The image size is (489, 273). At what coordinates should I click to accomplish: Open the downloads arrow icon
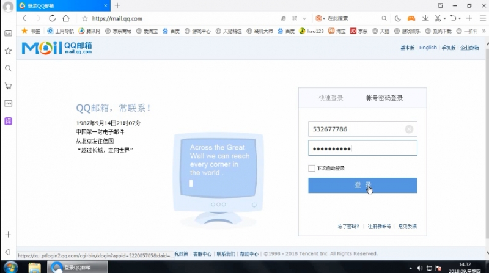point(425,18)
